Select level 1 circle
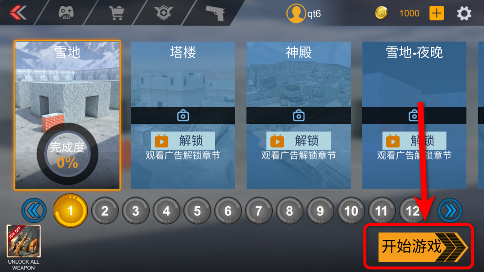 click(x=70, y=211)
